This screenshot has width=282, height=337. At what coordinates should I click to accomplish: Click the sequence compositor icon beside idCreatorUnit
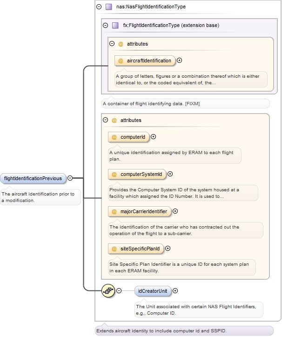[x=108, y=291]
